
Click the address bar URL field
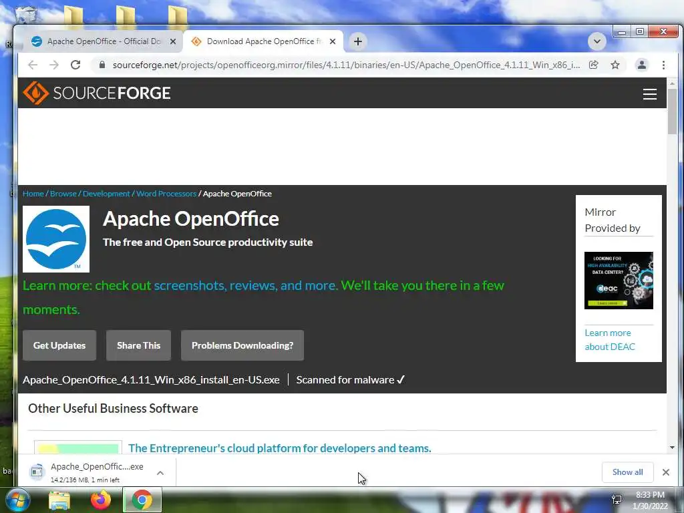(346, 65)
